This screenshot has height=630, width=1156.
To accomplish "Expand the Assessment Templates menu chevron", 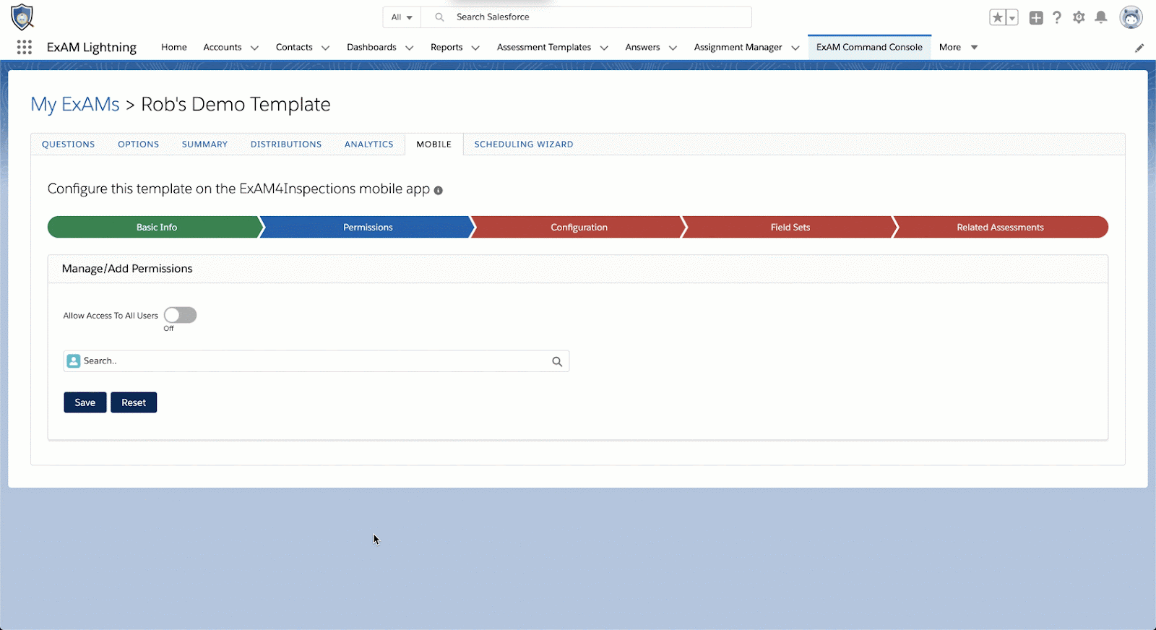I will [x=604, y=48].
